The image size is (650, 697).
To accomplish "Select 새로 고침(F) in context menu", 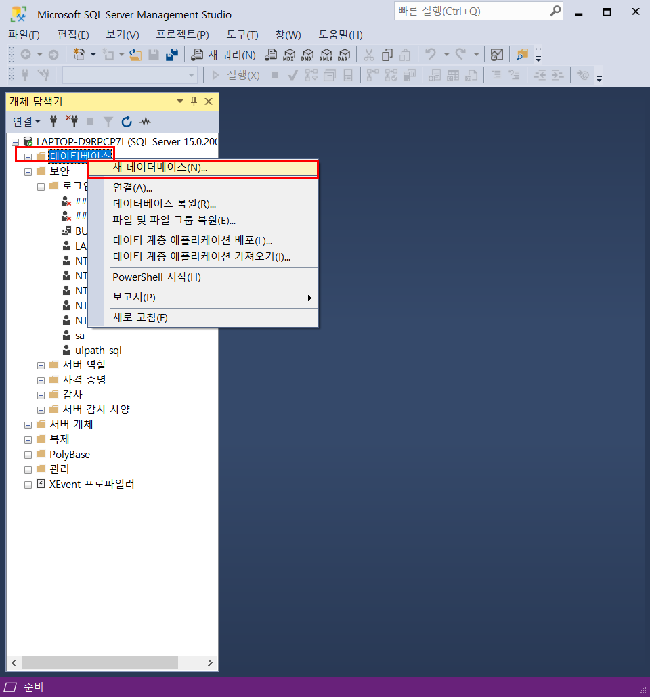I will tap(203, 318).
